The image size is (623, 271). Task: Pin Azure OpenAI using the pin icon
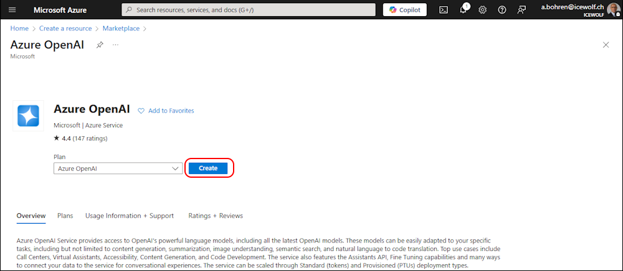[100, 45]
